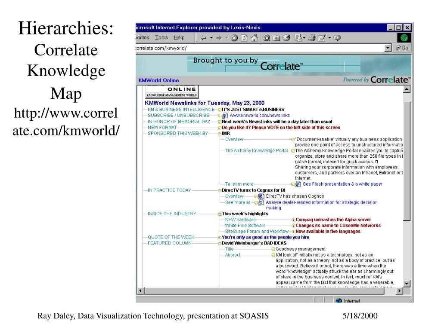Stop page loading with the Stop icon
Viewport: 441px width, 330px height.
[234, 38]
